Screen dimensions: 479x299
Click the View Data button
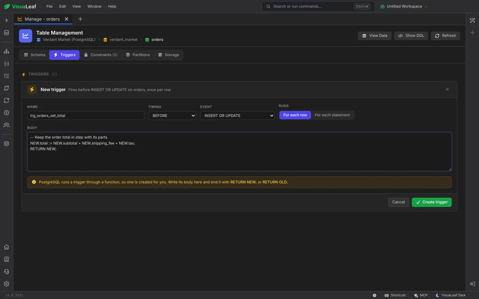pos(375,36)
